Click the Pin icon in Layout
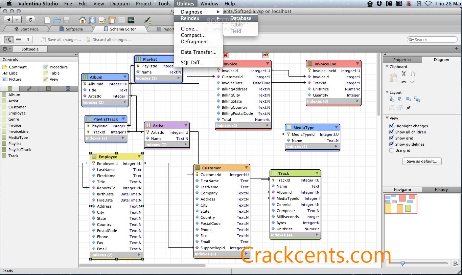Viewport: 462px width, 275px height. [409, 108]
